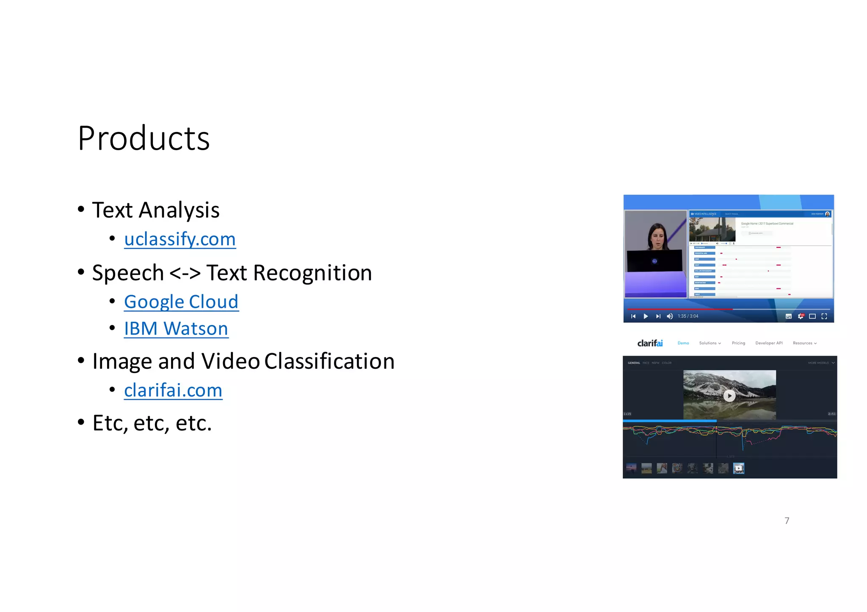Open the Pricing menu item
867x612 pixels.
coord(738,343)
